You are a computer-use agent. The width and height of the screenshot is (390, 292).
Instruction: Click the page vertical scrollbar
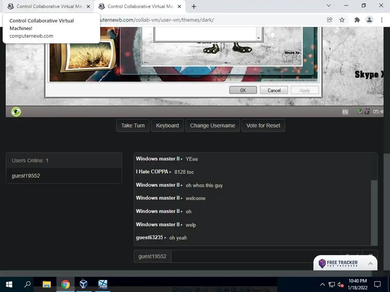(387, 211)
